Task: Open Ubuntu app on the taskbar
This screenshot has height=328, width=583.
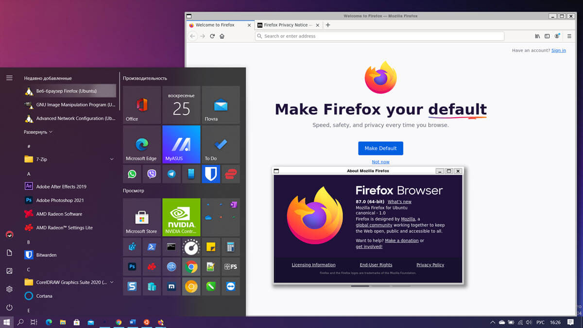Action: pos(147,322)
